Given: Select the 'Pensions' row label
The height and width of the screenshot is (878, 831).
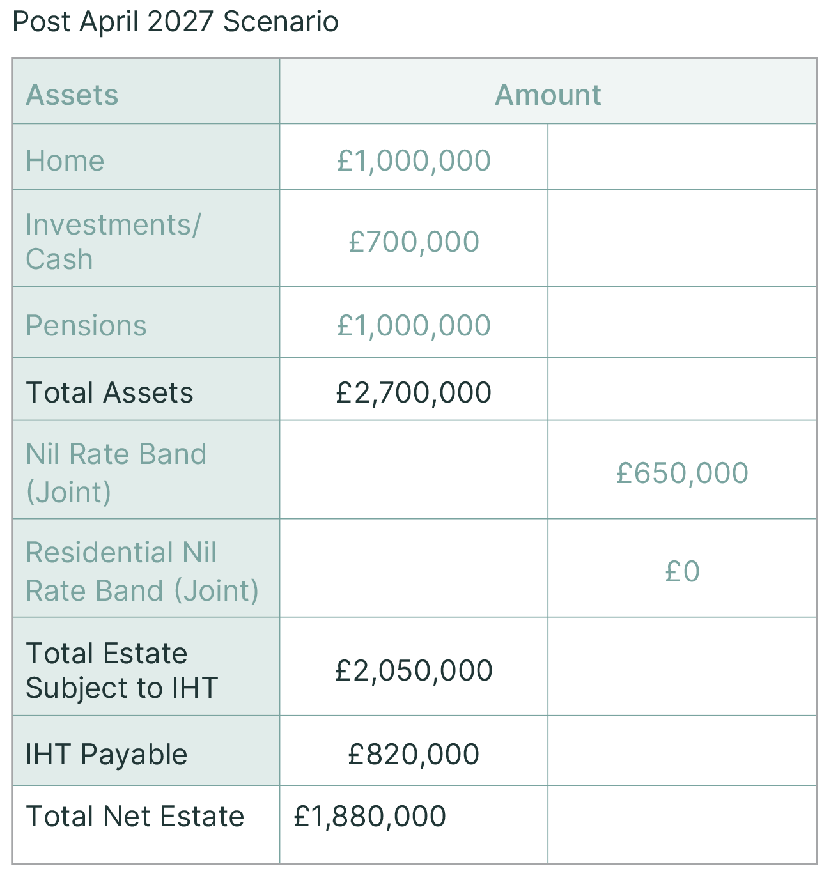Looking at the screenshot, I should 86,325.
